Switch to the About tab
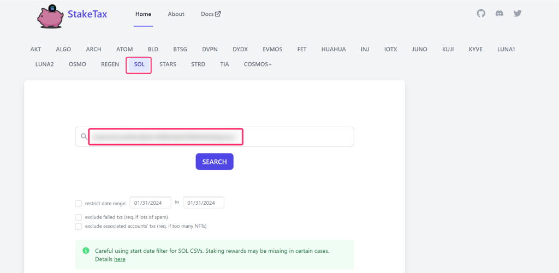This screenshot has width=559, height=273. pyautogui.click(x=176, y=14)
